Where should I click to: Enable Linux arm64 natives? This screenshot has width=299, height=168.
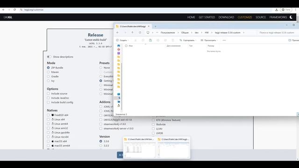coord(48,124)
